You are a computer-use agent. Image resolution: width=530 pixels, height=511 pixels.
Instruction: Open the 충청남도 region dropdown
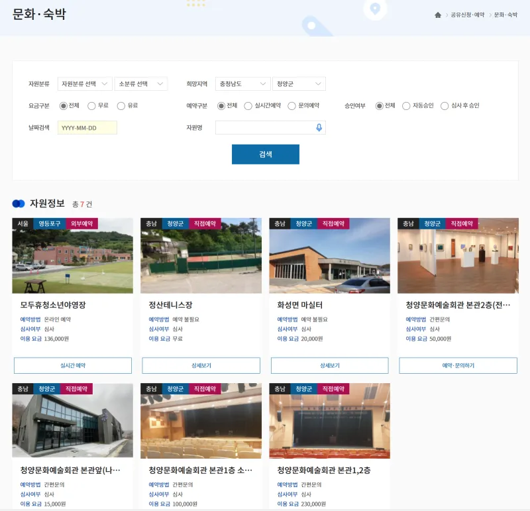tap(242, 84)
